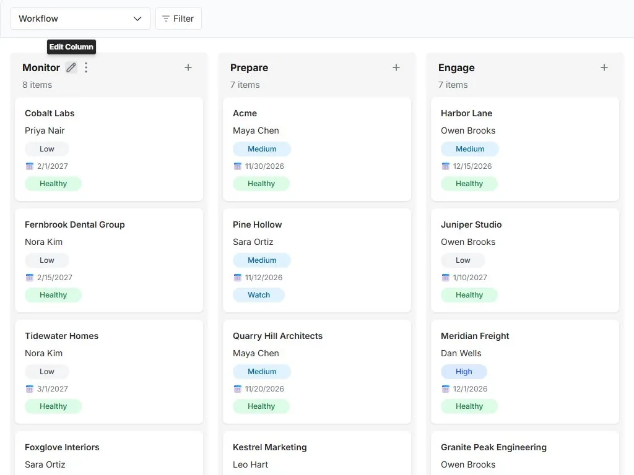Viewport: 634px width, 475px height.
Task: Click the calendar icon on the Harbor Lane card
Action: click(446, 166)
